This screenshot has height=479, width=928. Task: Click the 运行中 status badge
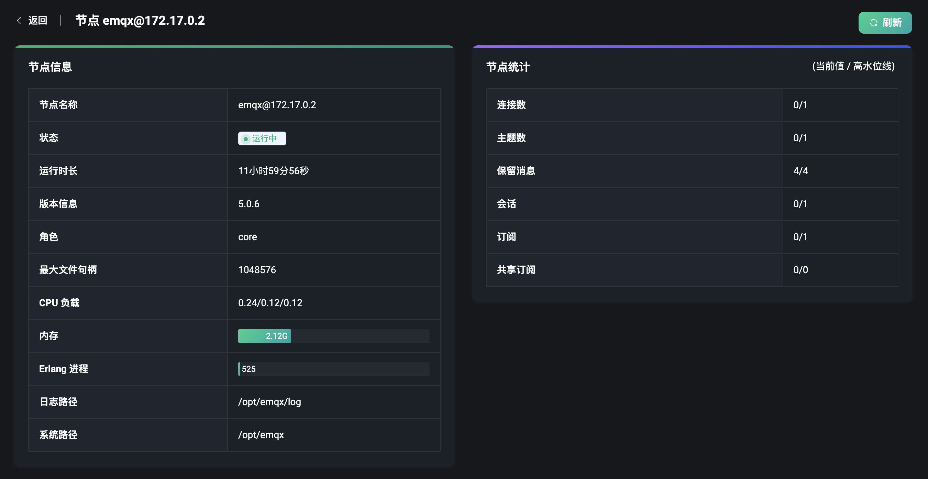tap(262, 138)
